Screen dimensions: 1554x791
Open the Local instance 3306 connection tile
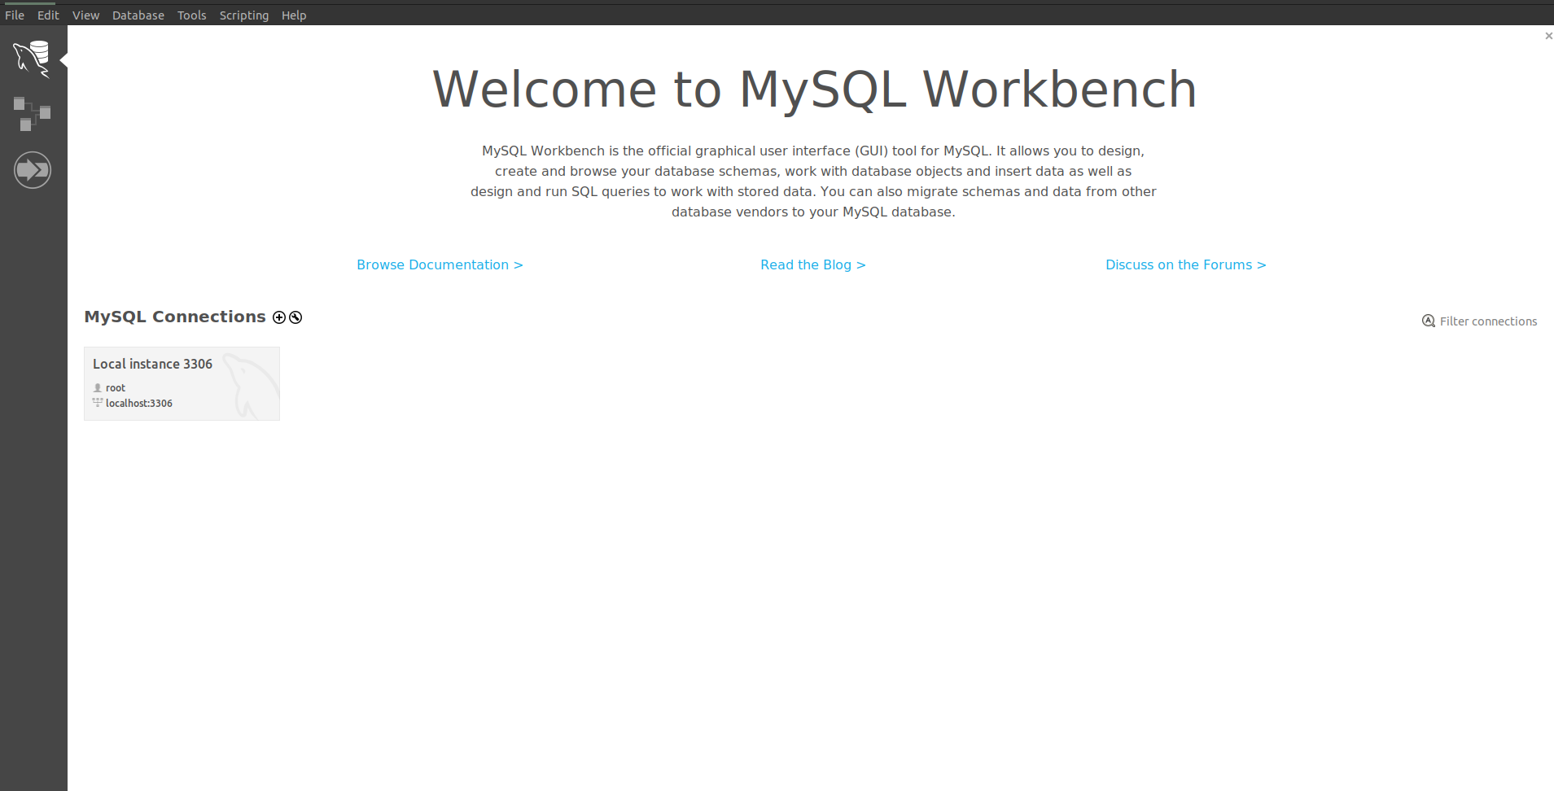tap(182, 383)
